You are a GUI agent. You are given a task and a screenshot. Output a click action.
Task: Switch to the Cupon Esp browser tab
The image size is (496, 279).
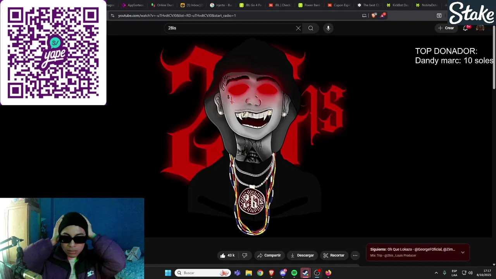tap(339, 5)
